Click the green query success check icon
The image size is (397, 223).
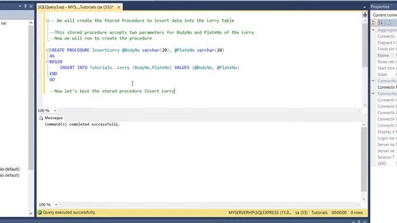[x=40, y=212]
